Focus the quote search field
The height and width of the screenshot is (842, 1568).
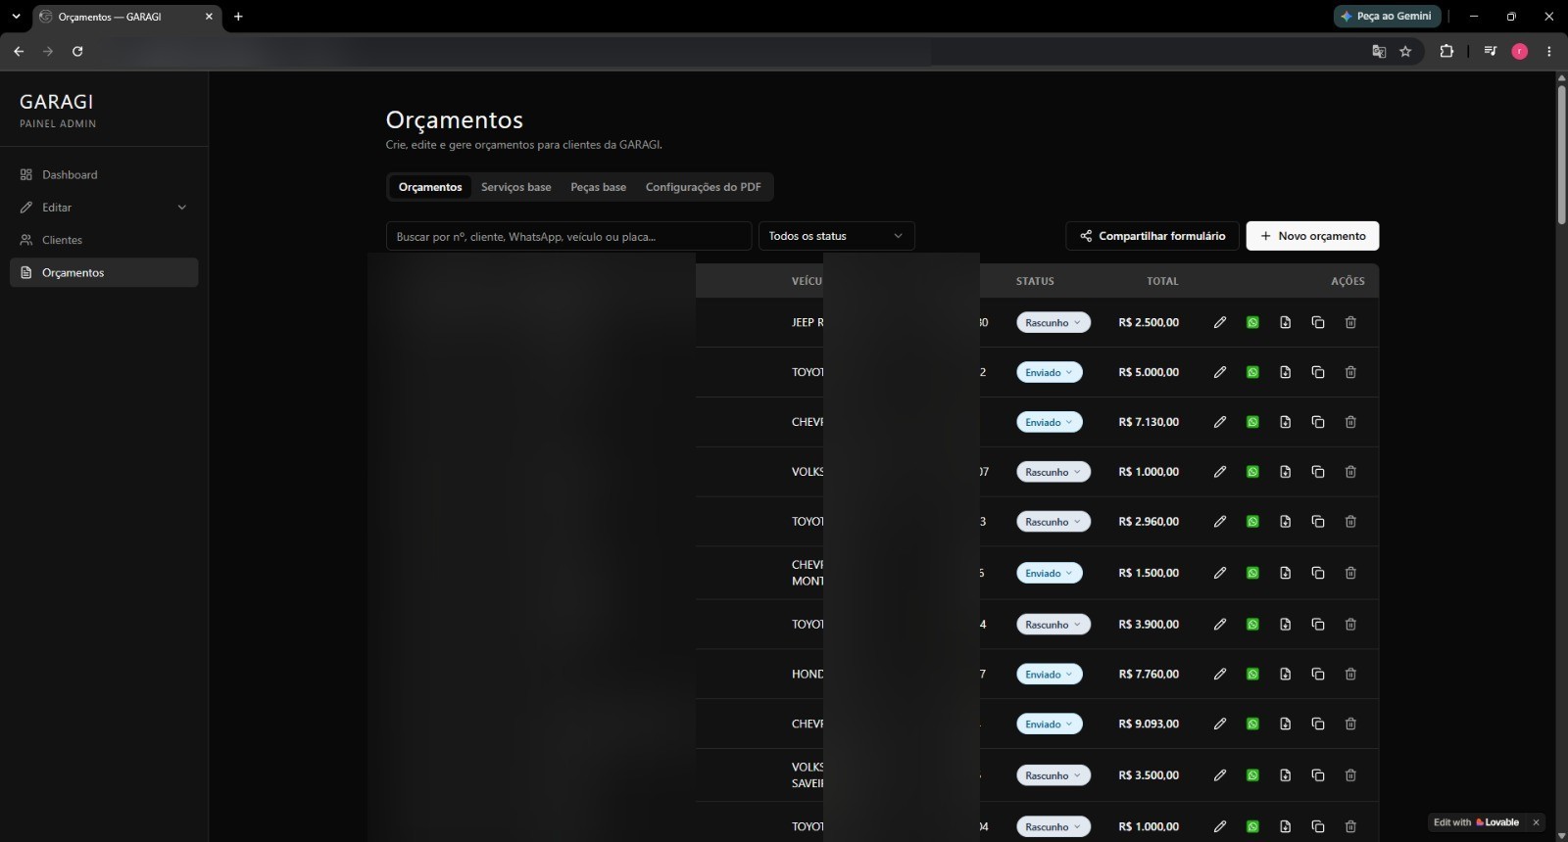click(568, 236)
